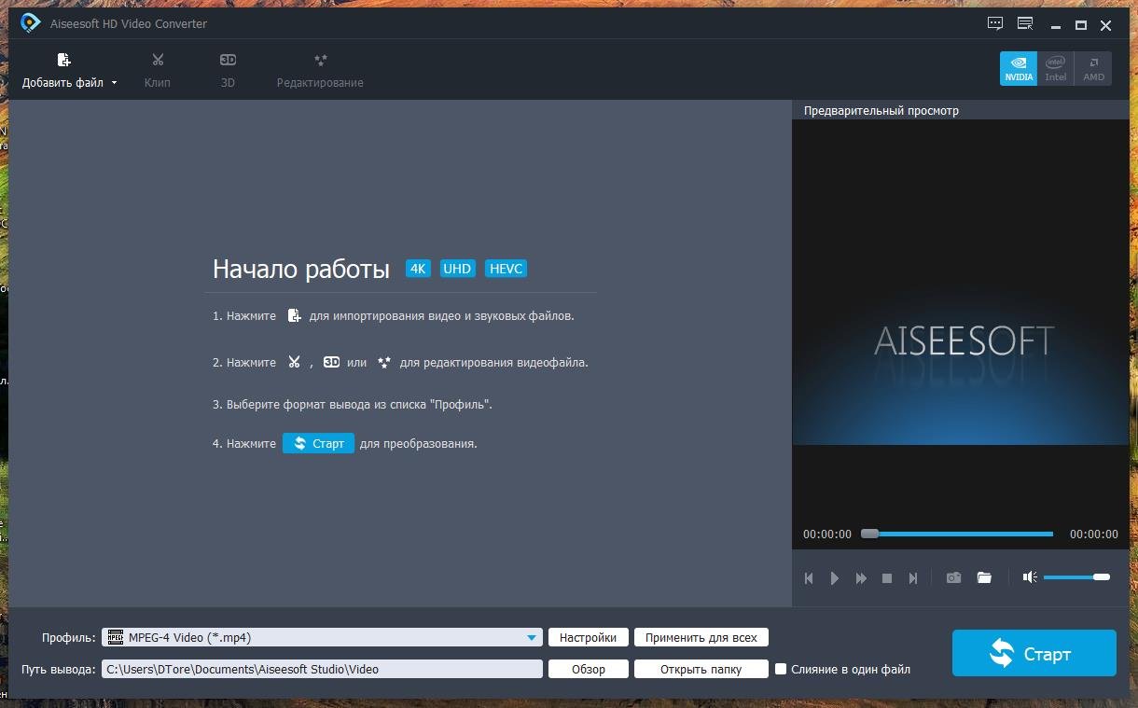Expand the Profile format dropdown
The image size is (1138, 708).
532,638
